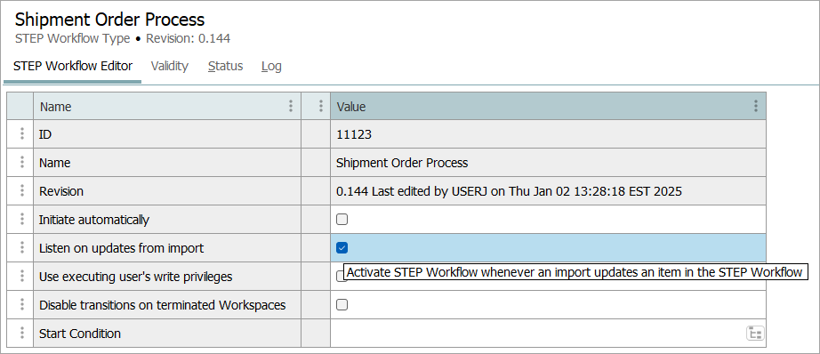The height and width of the screenshot is (354, 820).
Task: Tick Disable transitions on terminated Workspaces
Action: (342, 304)
